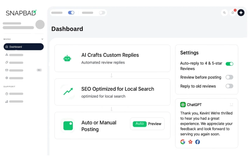
Task: Click the green trending chart icon
Action: [68, 92]
